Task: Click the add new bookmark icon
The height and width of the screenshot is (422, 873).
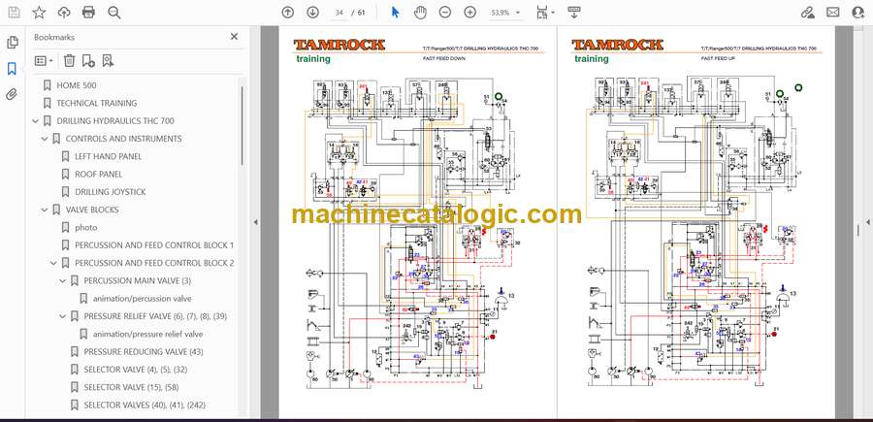Action: [x=88, y=61]
